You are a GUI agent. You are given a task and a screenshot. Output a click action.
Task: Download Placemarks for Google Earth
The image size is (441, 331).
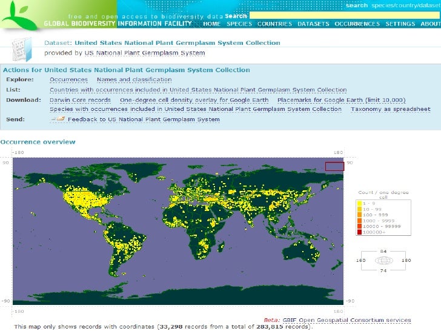[342, 100]
